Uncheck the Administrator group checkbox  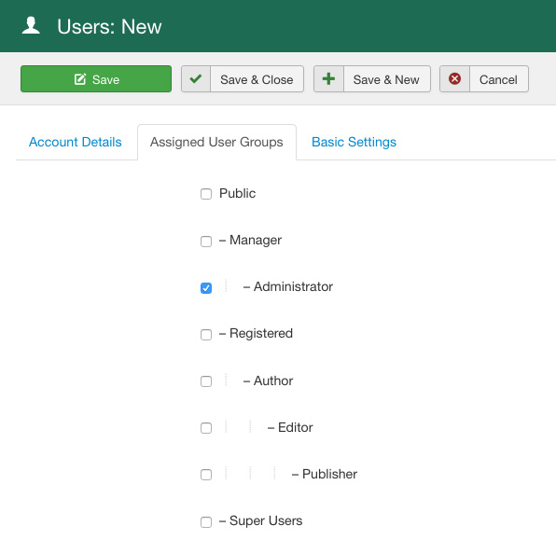[206, 288]
